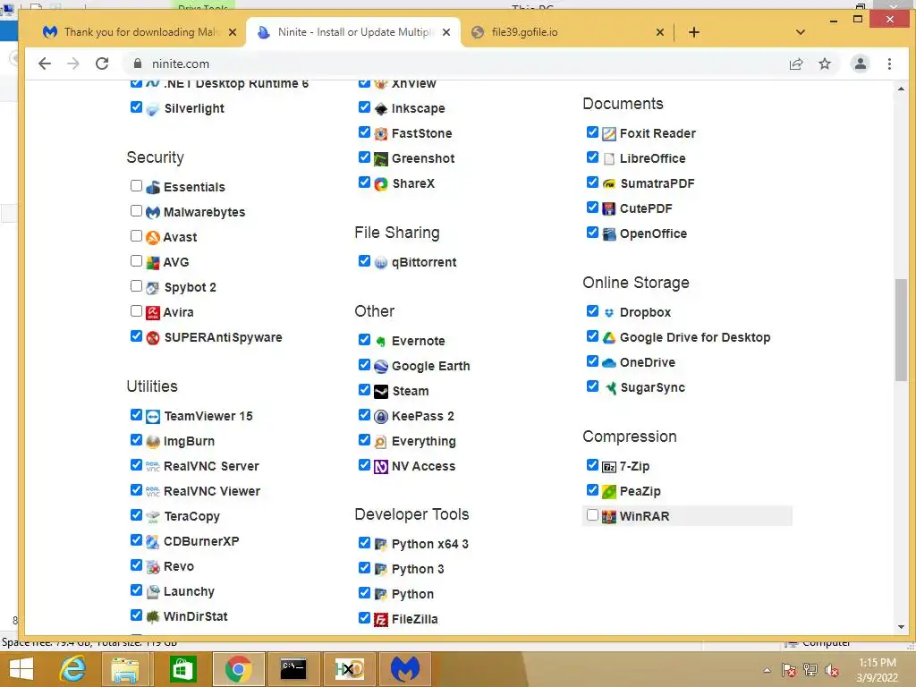The image size is (916, 687).
Task: Click the ShareX icon
Action: coord(381,184)
